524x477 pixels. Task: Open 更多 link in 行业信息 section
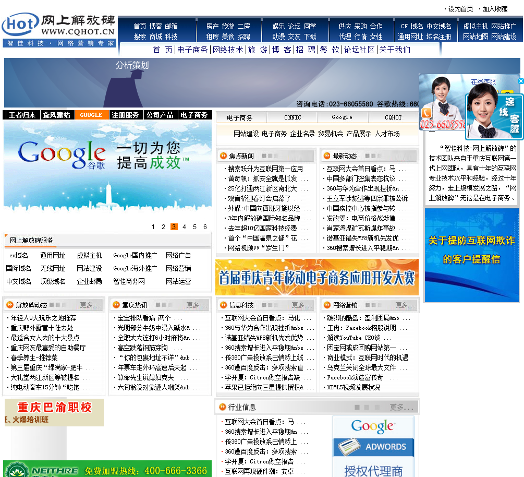coord(401,407)
